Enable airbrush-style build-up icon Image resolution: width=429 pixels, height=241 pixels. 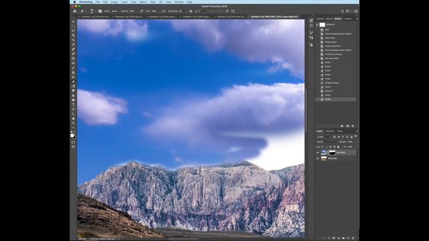pos(164,11)
